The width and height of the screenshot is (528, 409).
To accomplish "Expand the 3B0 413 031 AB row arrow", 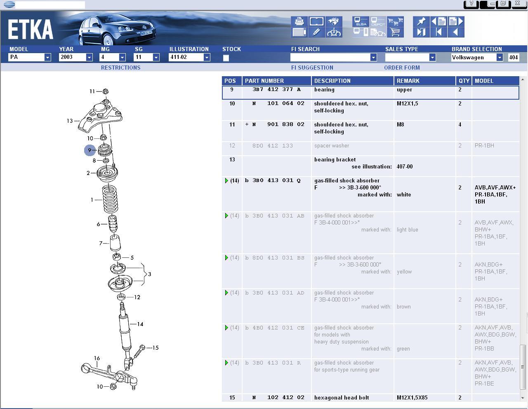I will pos(226,216).
